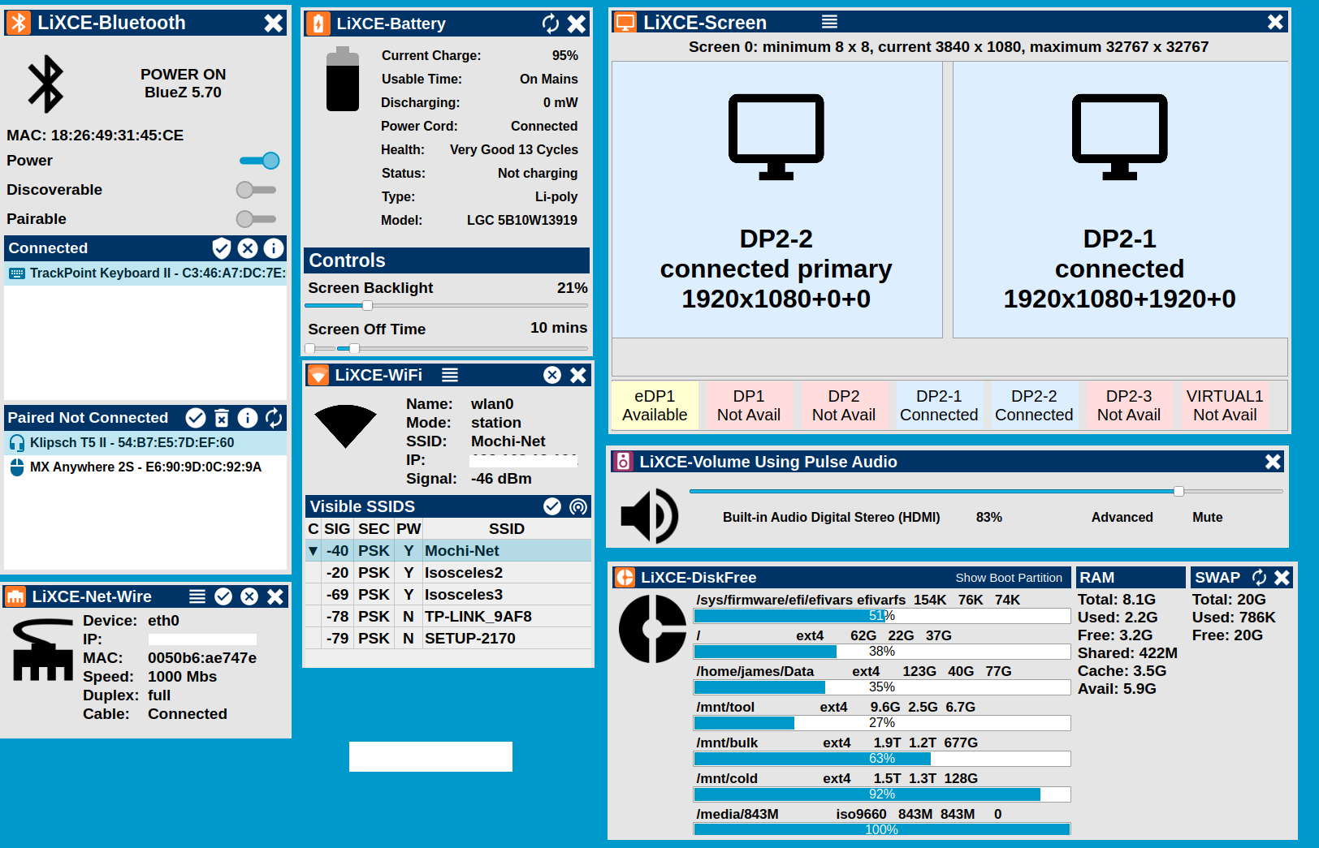Viewport: 1319px width, 848px height.
Task: Open hamburger menu in LiXCE-Screen title bar
Action: [829, 22]
